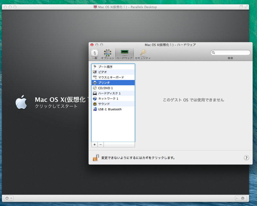The width and height of the screenshot is (257, 206).
Task: Open the セキュリティ key tab
Action: (x=143, y=54)
